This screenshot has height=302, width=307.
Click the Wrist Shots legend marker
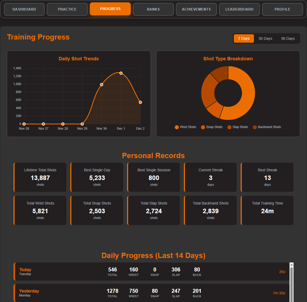point(176,127)
